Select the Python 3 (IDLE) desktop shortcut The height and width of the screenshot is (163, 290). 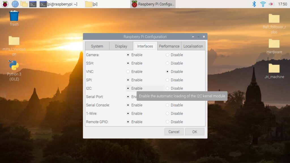pyautogui.click(x=14, y=70)
